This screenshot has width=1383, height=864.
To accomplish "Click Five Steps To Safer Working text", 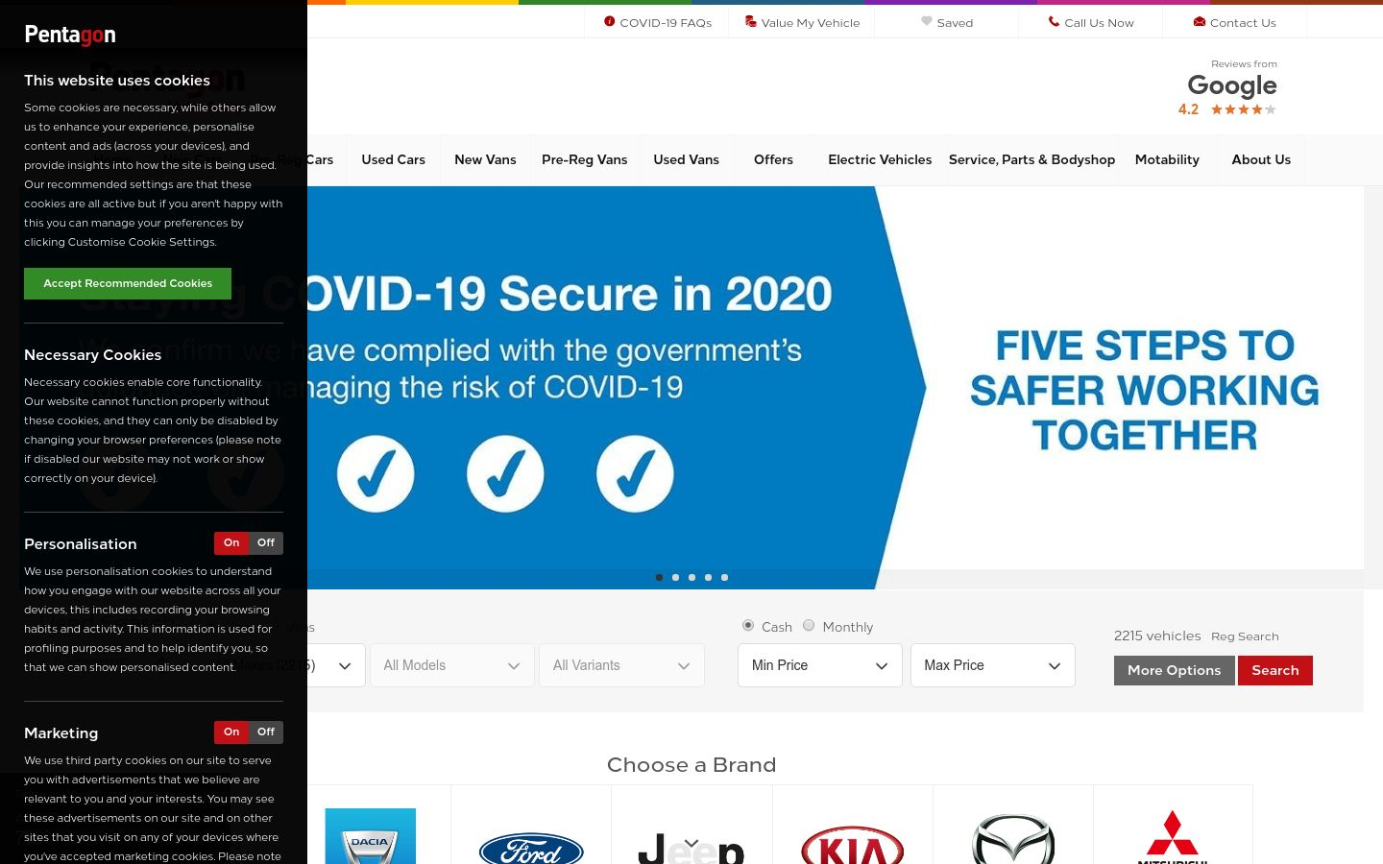I will pos(1145,390).
